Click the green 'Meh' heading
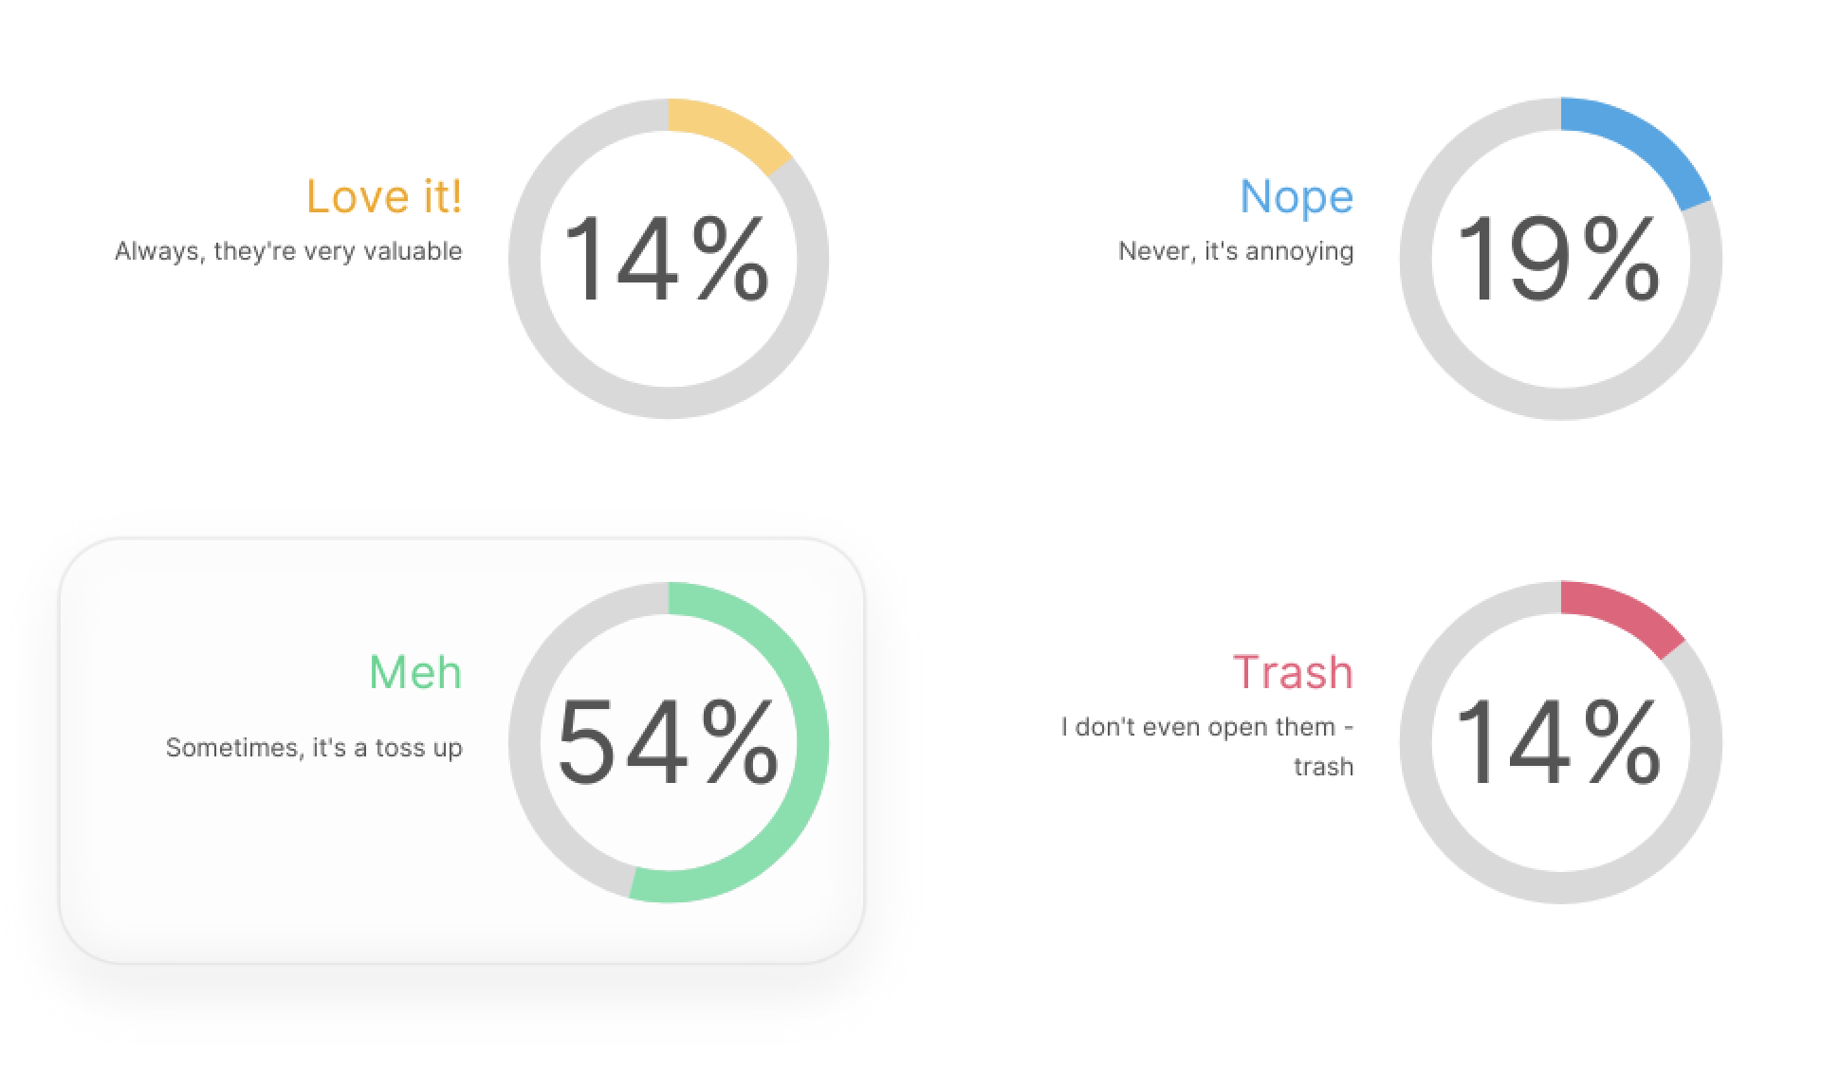Image resolution: width=1840 pixels, height=1073 pixels. [415, 673]
